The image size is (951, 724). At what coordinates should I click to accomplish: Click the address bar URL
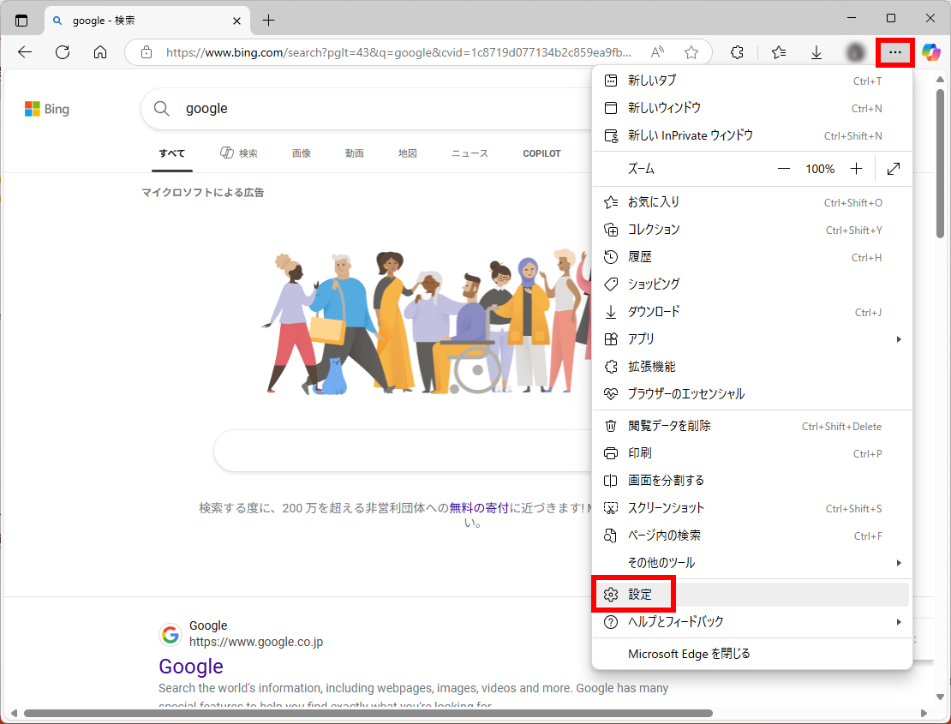[398, 53]
